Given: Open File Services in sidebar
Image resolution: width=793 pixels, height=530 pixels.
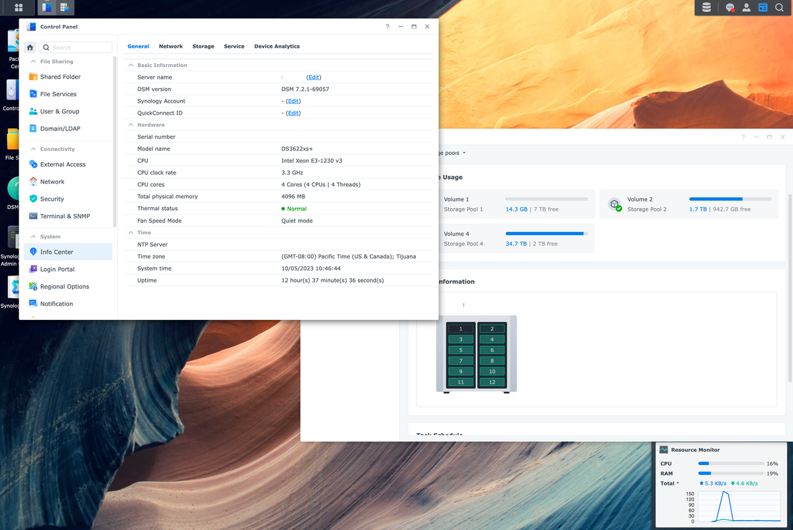Looking at the screenshot, I should point(68,94).
